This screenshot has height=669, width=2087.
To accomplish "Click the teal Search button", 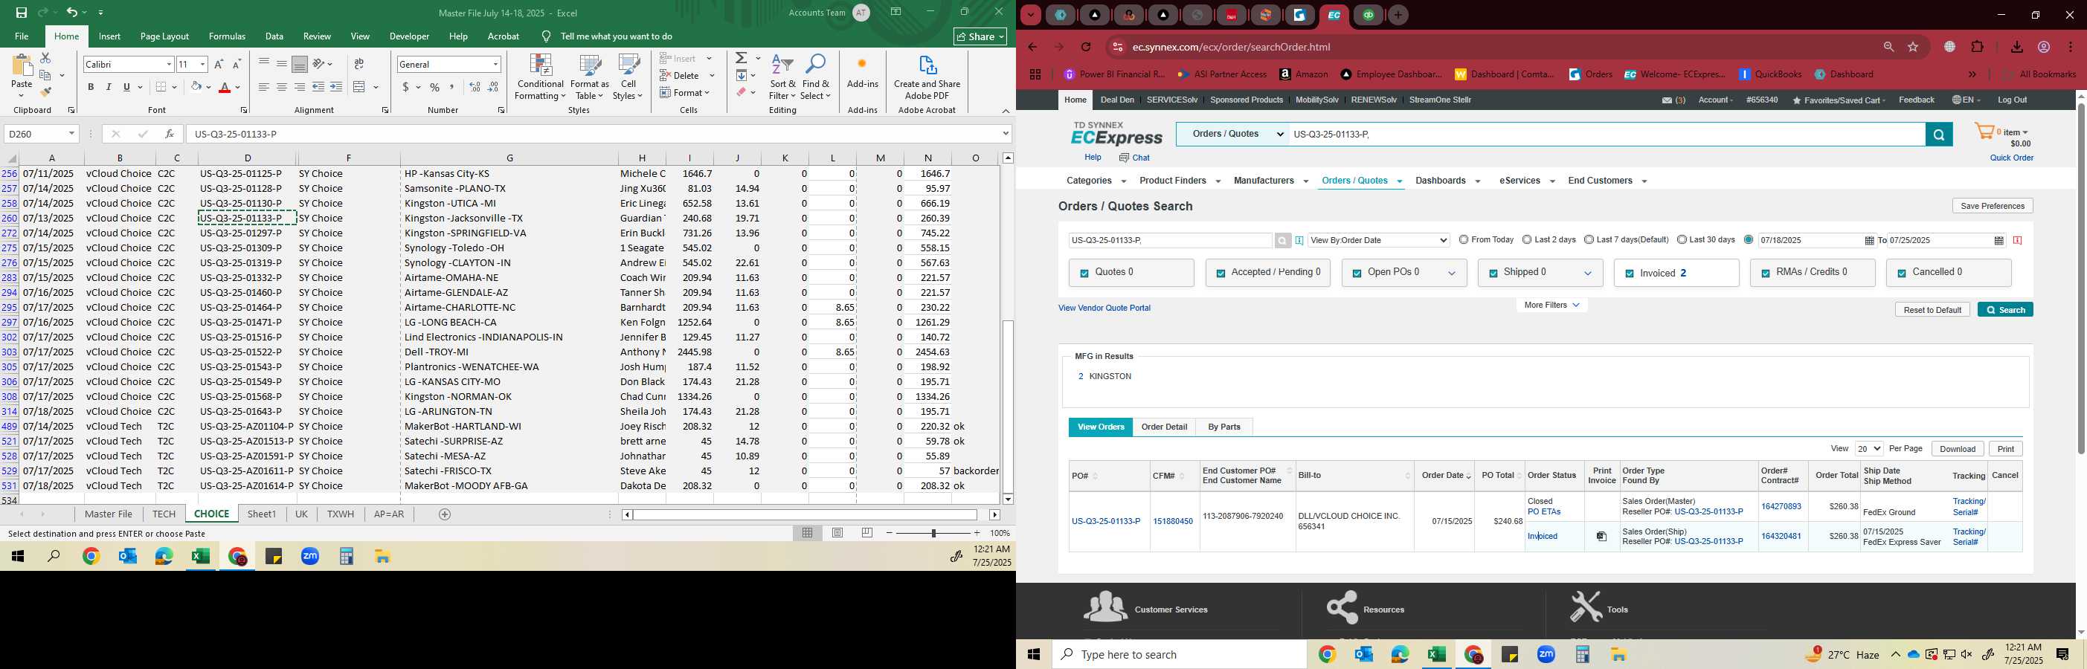I will 2005,310.
